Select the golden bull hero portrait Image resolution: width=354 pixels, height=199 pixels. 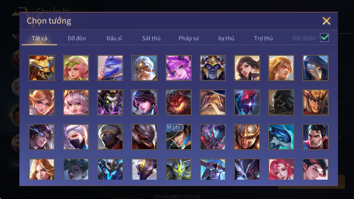pyautogui.click(x=42, y=68)
